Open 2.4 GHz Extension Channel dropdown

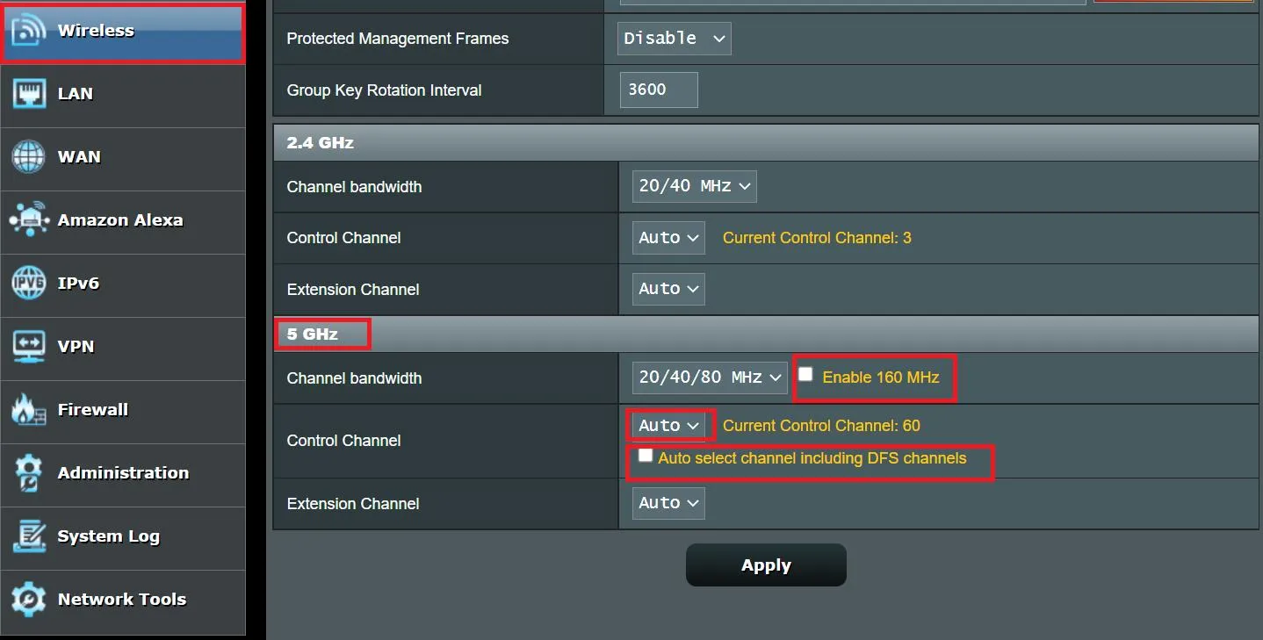pos(668,289)
